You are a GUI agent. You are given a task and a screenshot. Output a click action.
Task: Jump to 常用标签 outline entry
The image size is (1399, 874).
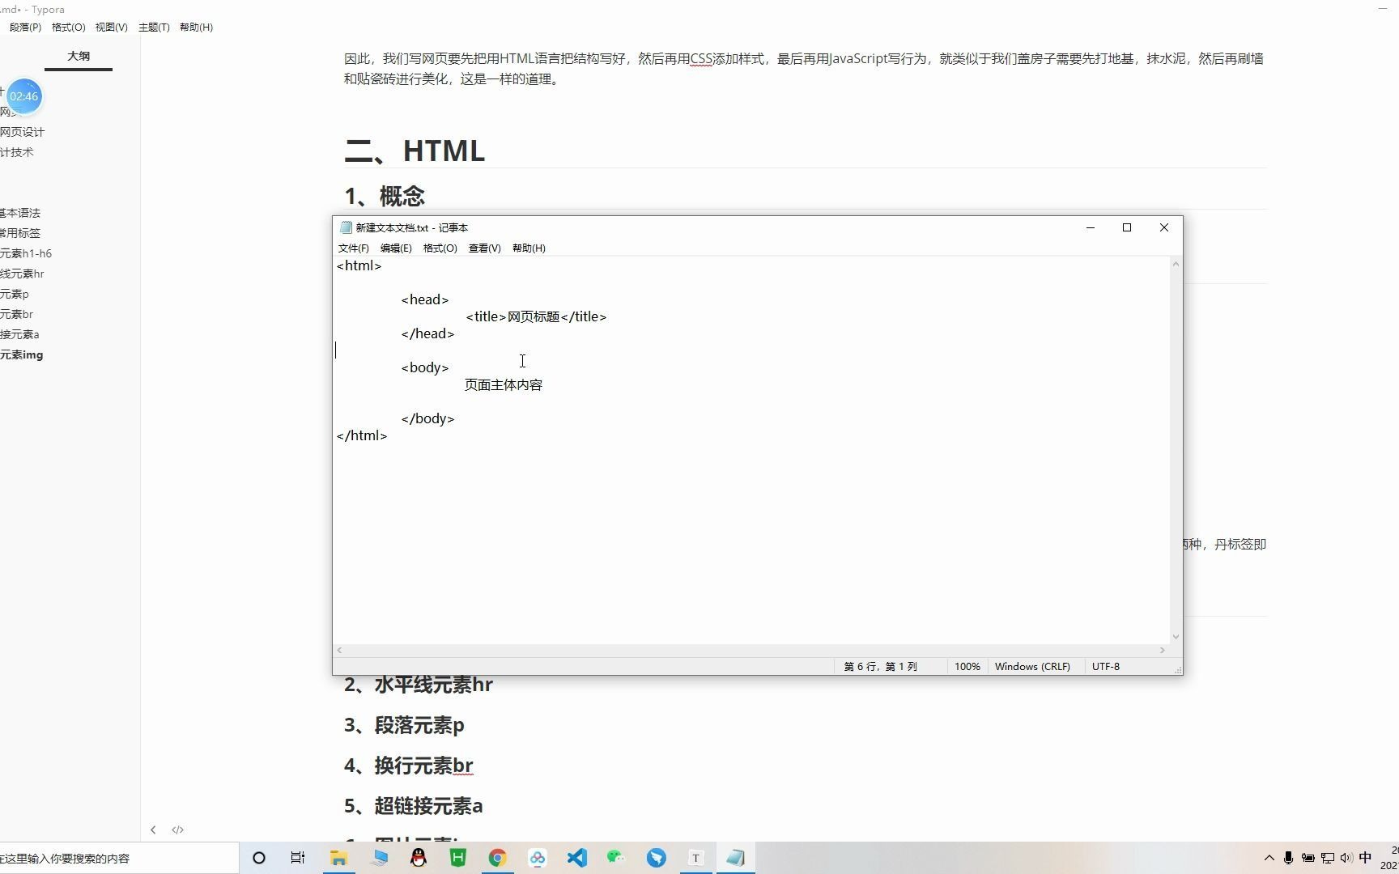click(20, 233)
